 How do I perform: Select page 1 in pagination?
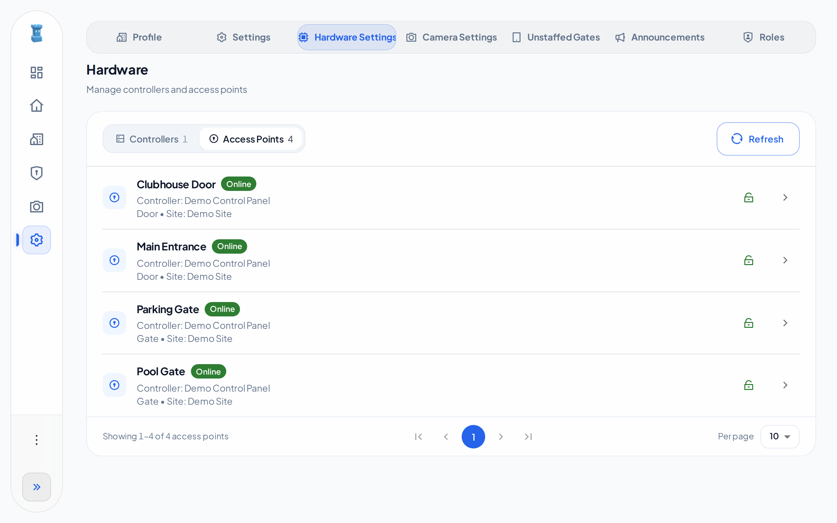click(x=473, y=437)
